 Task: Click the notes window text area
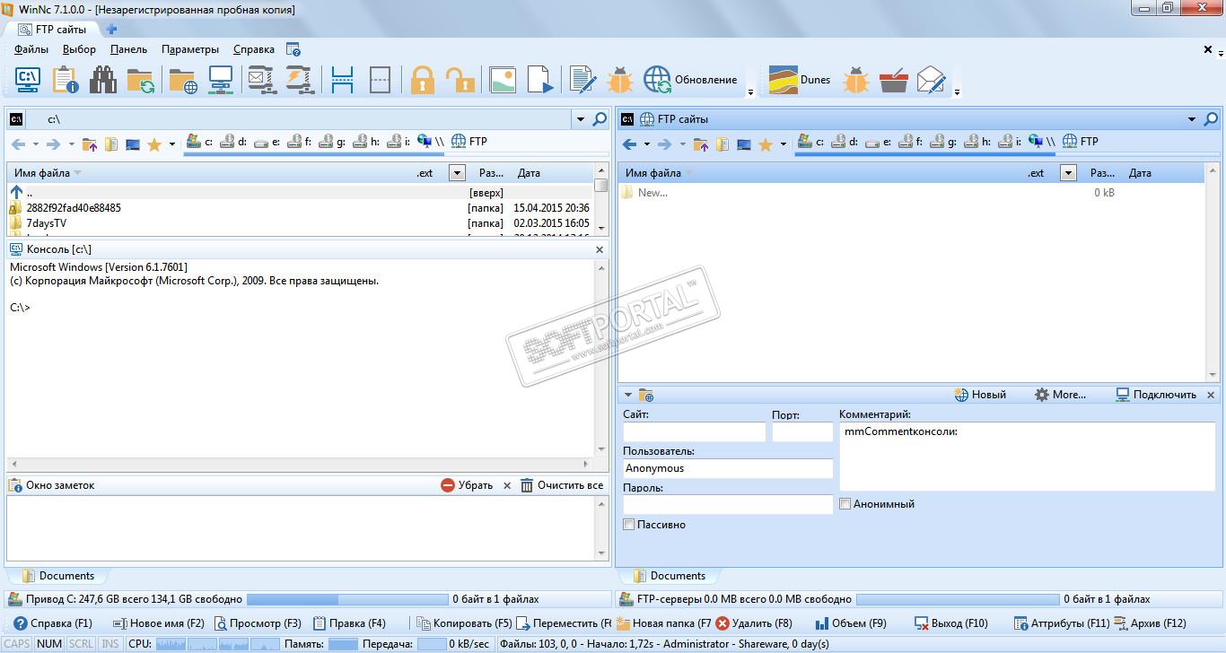click(302, 528)
